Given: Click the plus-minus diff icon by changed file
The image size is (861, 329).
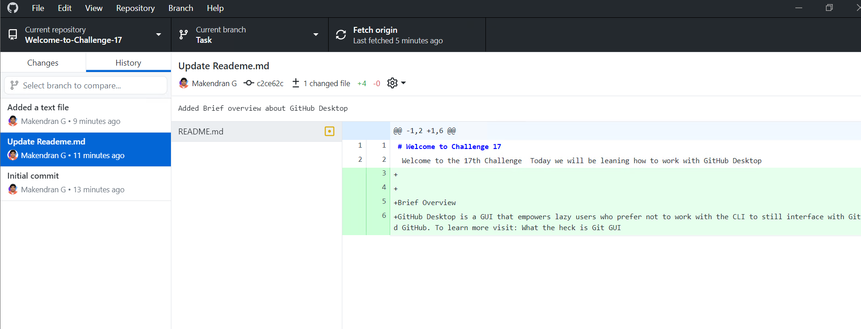Looking at the screenshot, I should [x=296, y=83].
